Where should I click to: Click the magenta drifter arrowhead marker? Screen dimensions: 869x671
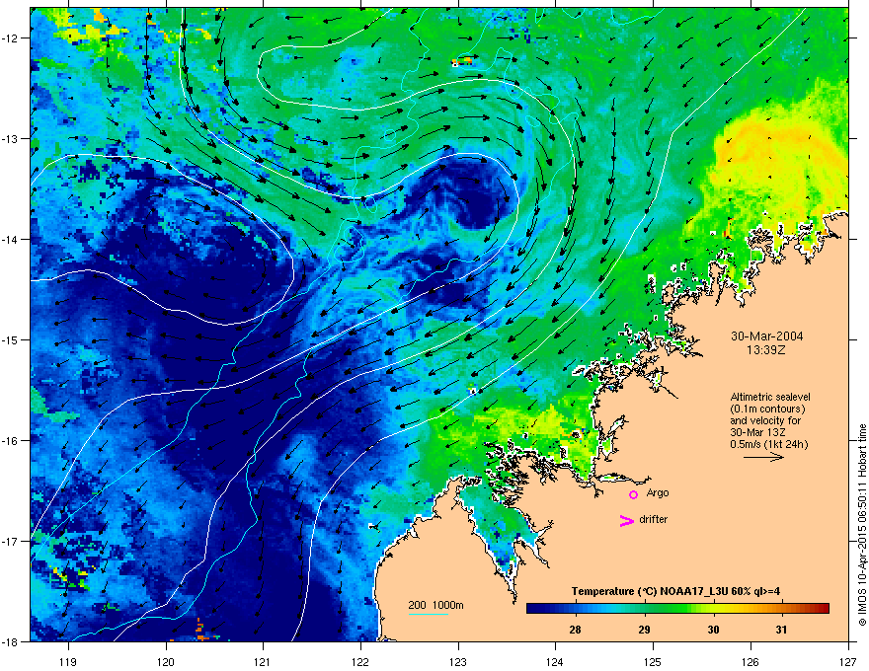[626, 520]
